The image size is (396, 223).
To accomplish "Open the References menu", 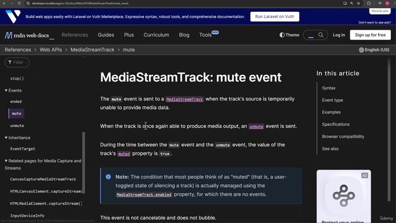I will [x=75, y=35].
